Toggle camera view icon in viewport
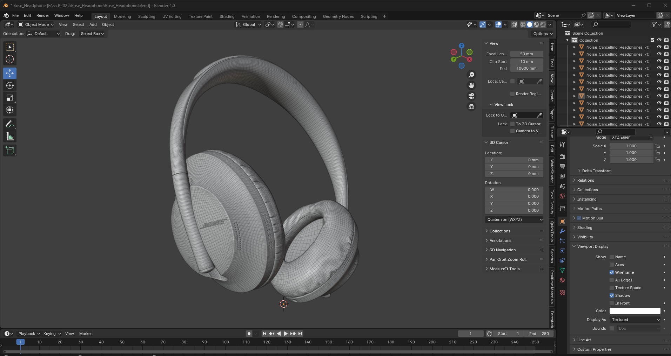Viewport: 671px width, 356px height. (471, 96)
